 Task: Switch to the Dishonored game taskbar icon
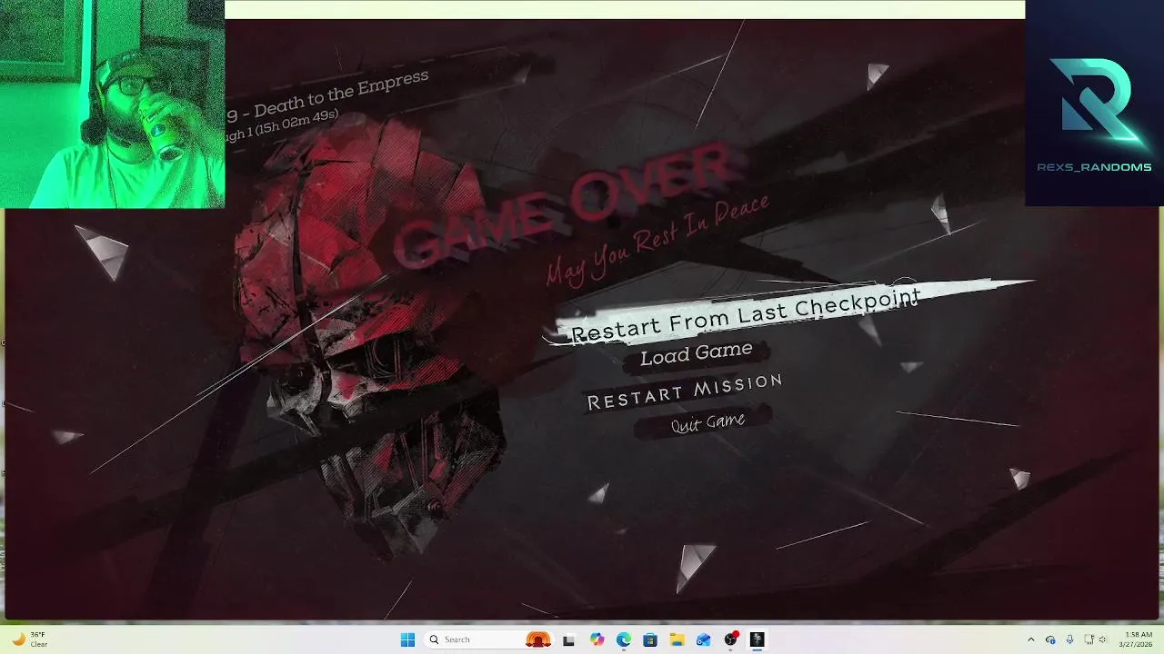[757, 639]
